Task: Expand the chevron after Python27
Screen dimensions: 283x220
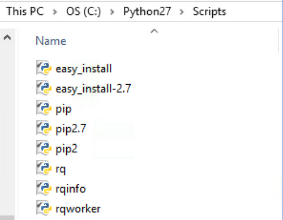Action: coord(182,12)
